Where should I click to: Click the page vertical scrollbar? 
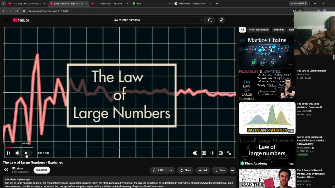(x=334, y=57)
